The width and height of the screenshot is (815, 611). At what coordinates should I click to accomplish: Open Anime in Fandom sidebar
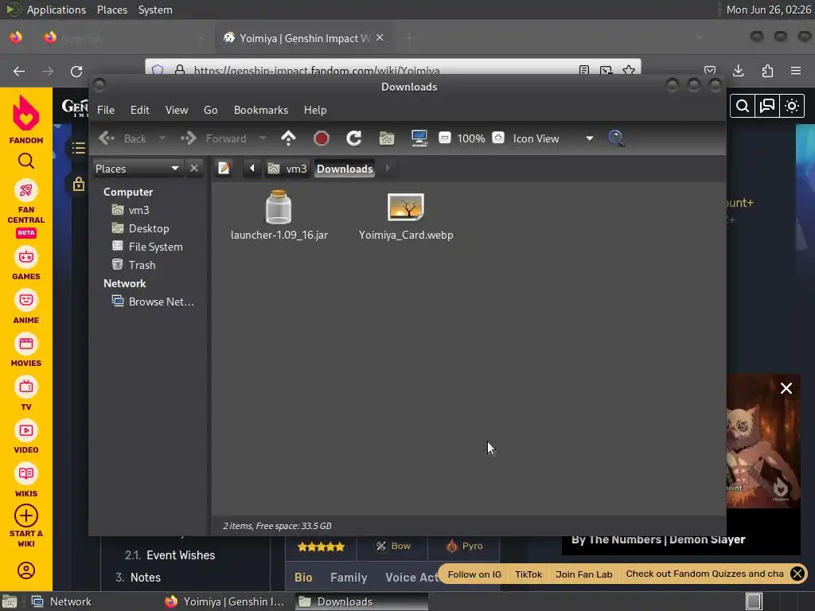tap(26, 308)
